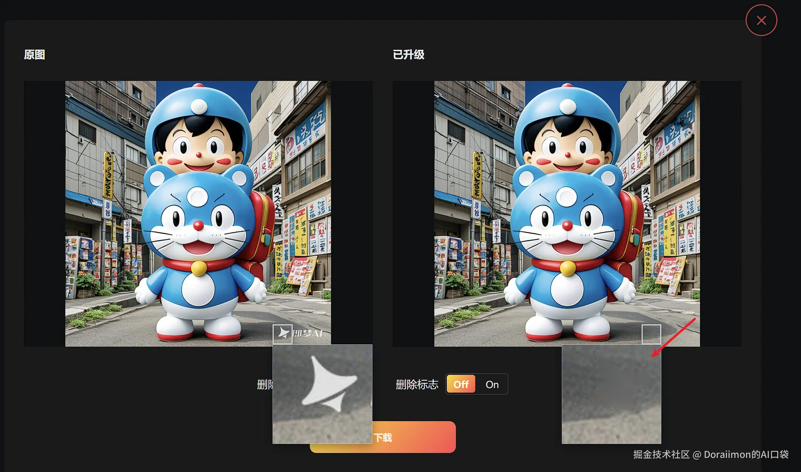Click the zoomed asphalt preview under upgraded image
The image size is (801, 472).
tap(611, 394)
